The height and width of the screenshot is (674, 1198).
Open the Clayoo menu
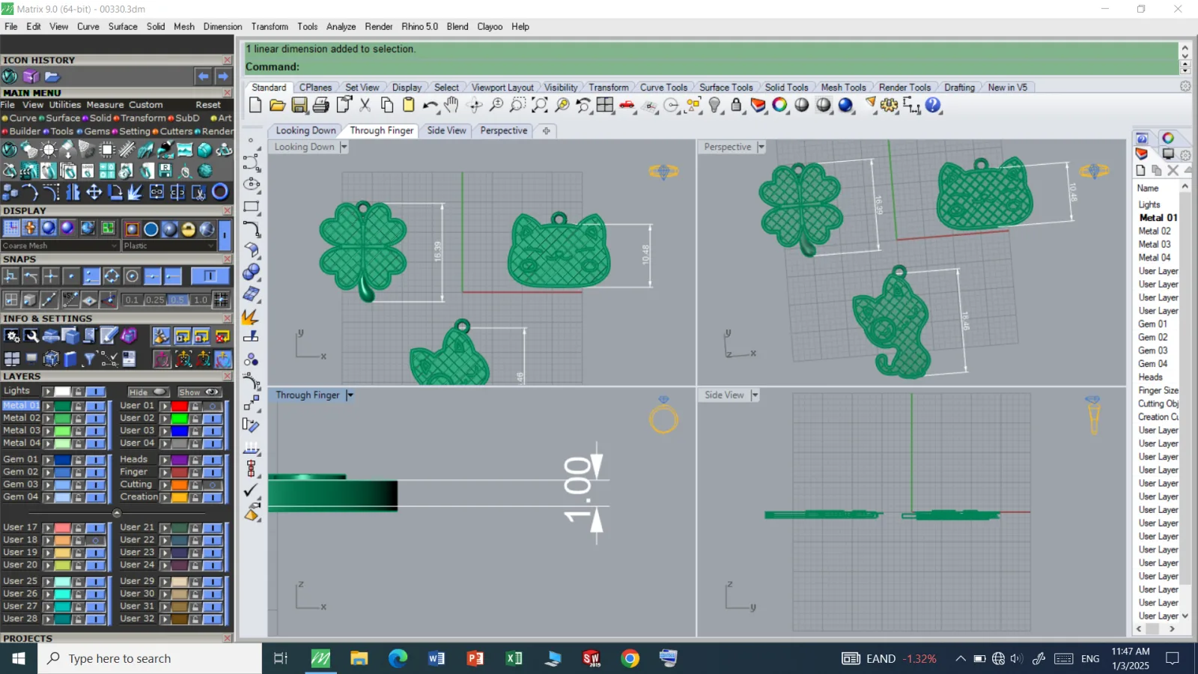point(490,26)
